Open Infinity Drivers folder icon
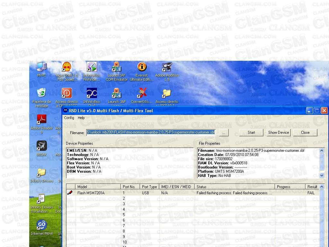Viewport: 329px width, 247px height. click(x=41, y=173)
